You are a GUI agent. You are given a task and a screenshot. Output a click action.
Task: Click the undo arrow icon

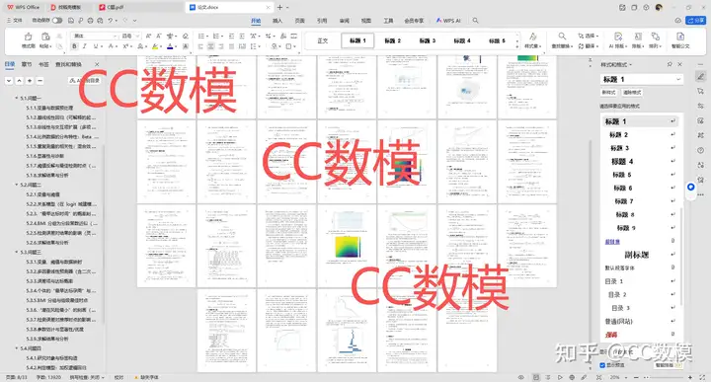(111, 21)
